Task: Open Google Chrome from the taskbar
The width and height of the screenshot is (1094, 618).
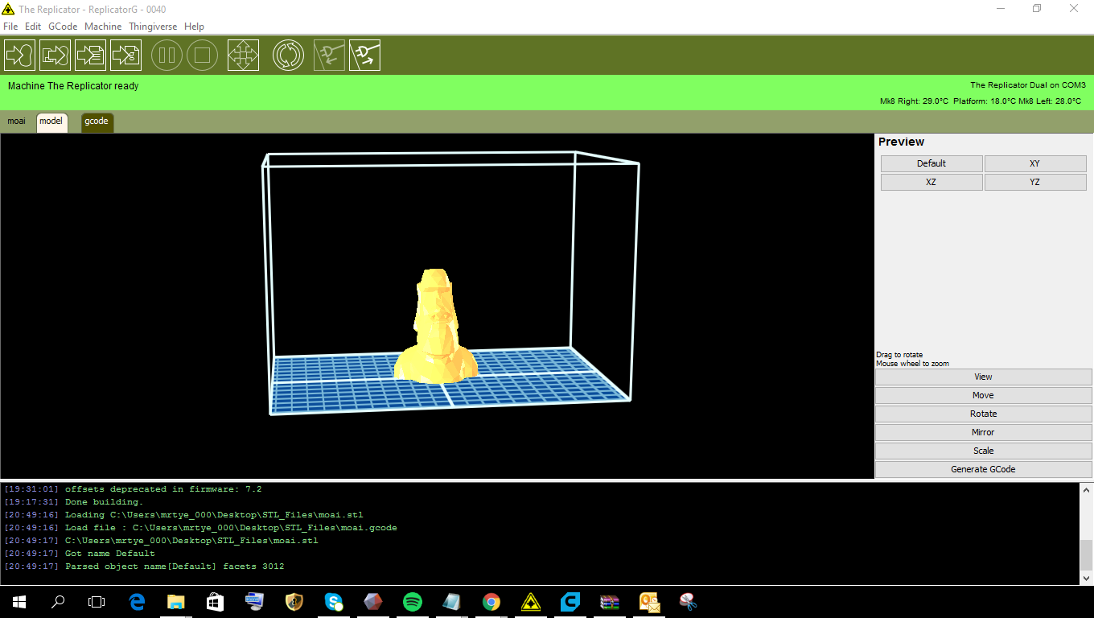Action: coord(491,602)
